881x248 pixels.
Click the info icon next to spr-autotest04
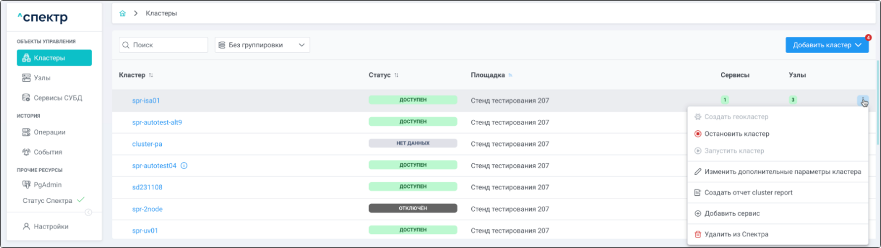point(184,166)
